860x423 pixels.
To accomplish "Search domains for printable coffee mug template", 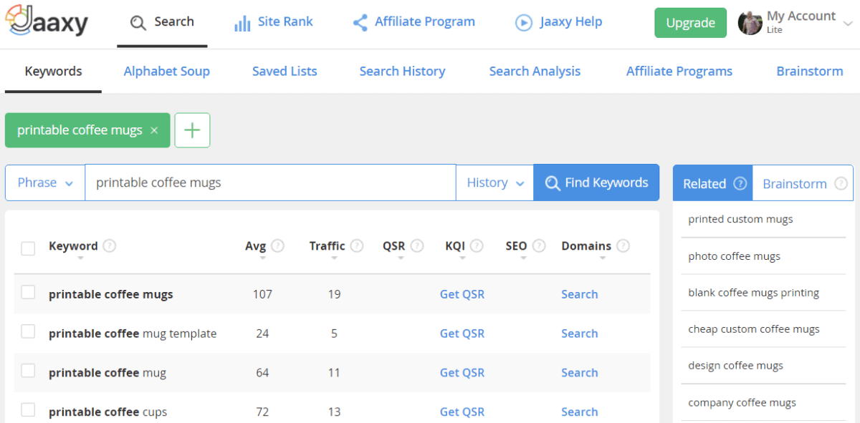I will (580, 334).
